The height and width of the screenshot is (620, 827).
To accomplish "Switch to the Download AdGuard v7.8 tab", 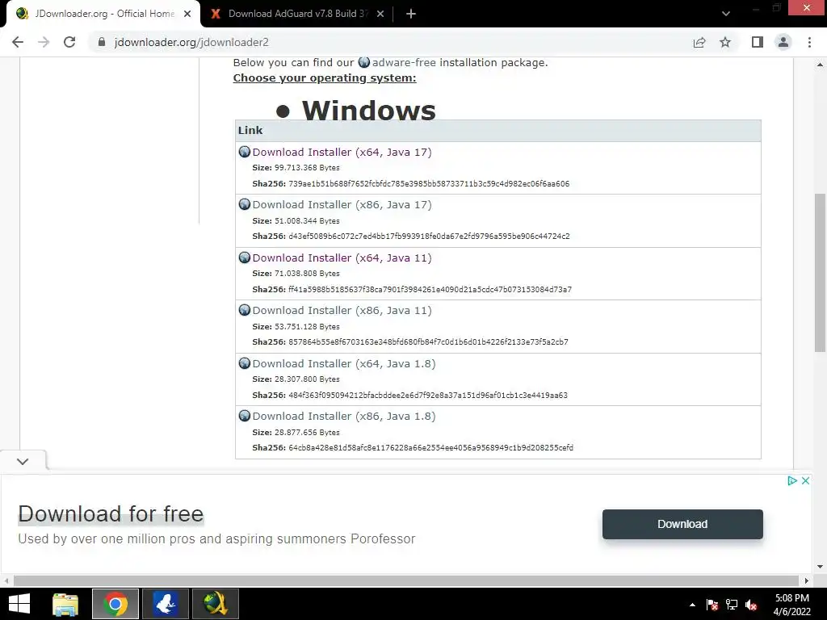I will pos(297,14).
